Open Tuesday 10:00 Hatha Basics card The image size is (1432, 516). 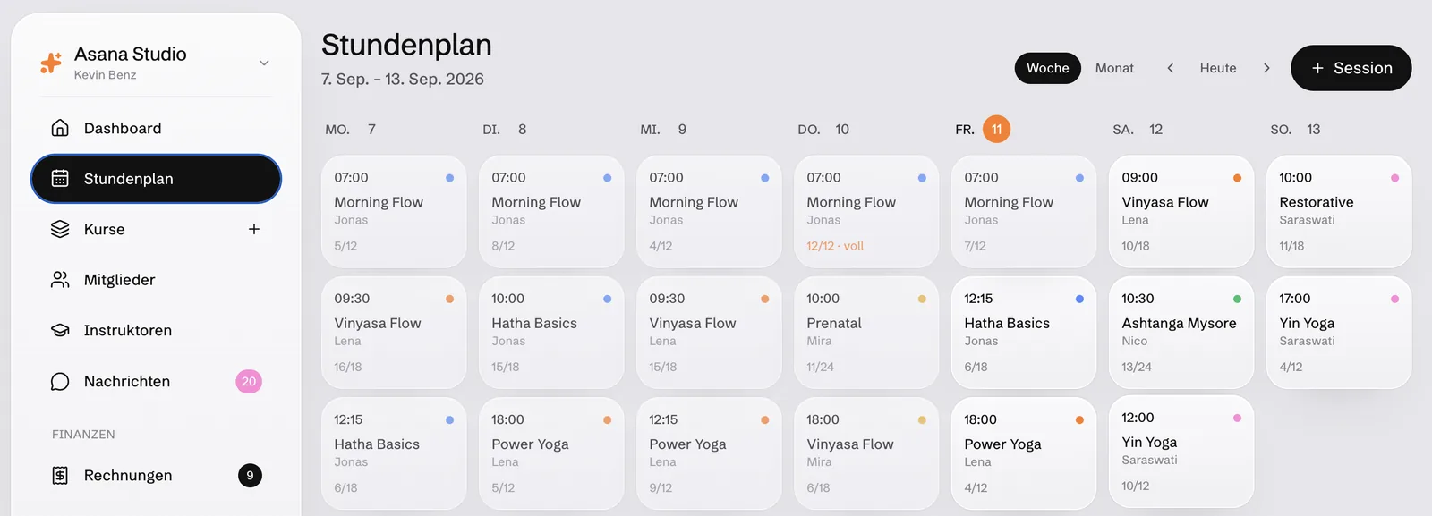pyautogui.click(x=551, y=333)
